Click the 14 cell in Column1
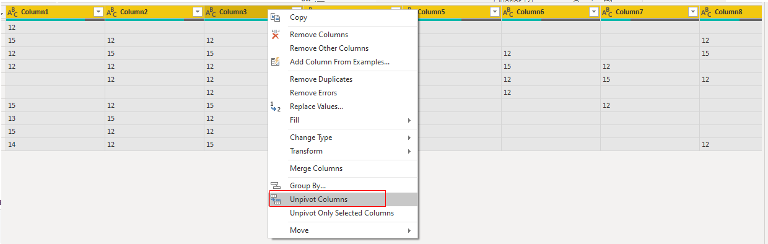The height and width of the screenshot is (244, 768). click(55, 144)
